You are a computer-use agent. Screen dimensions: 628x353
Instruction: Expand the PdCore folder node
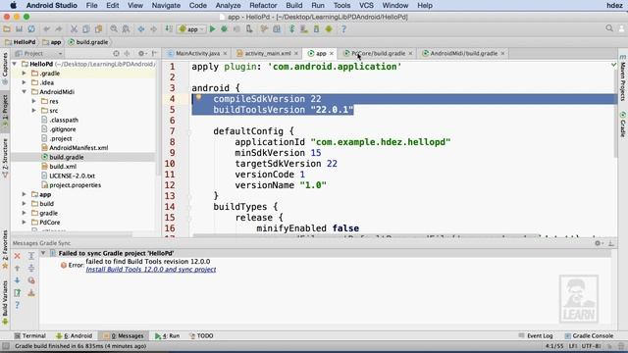(x=24, y=223)
